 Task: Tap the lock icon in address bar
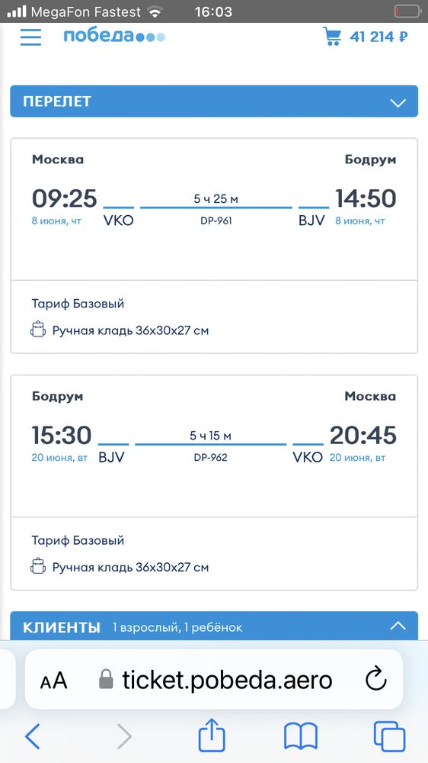[x=106, y=679]
